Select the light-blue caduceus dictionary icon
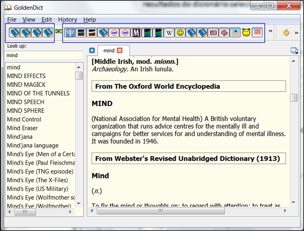The image size is (304, 231). pyautogui.click(x=70, y=33)
